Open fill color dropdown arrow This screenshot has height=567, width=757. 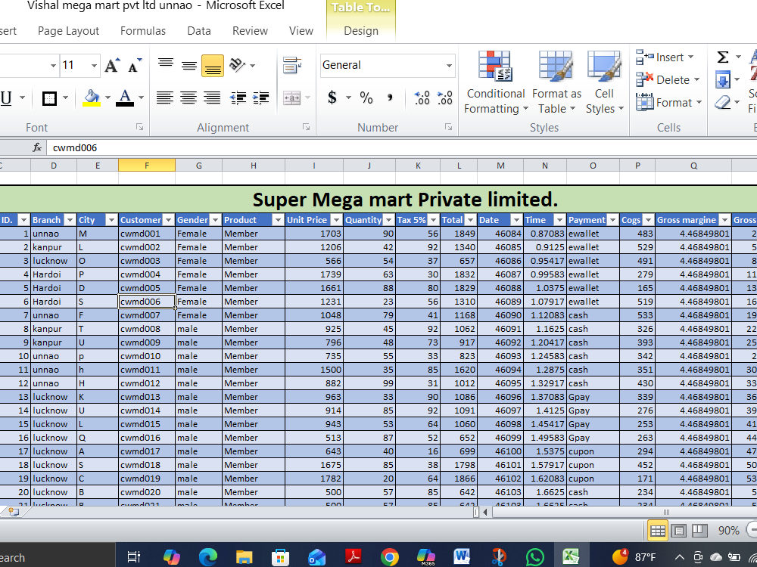pos(107,98)
